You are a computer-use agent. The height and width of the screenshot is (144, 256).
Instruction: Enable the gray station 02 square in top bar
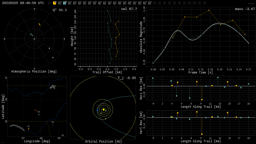pyautogui.click(x=59, y=3)
